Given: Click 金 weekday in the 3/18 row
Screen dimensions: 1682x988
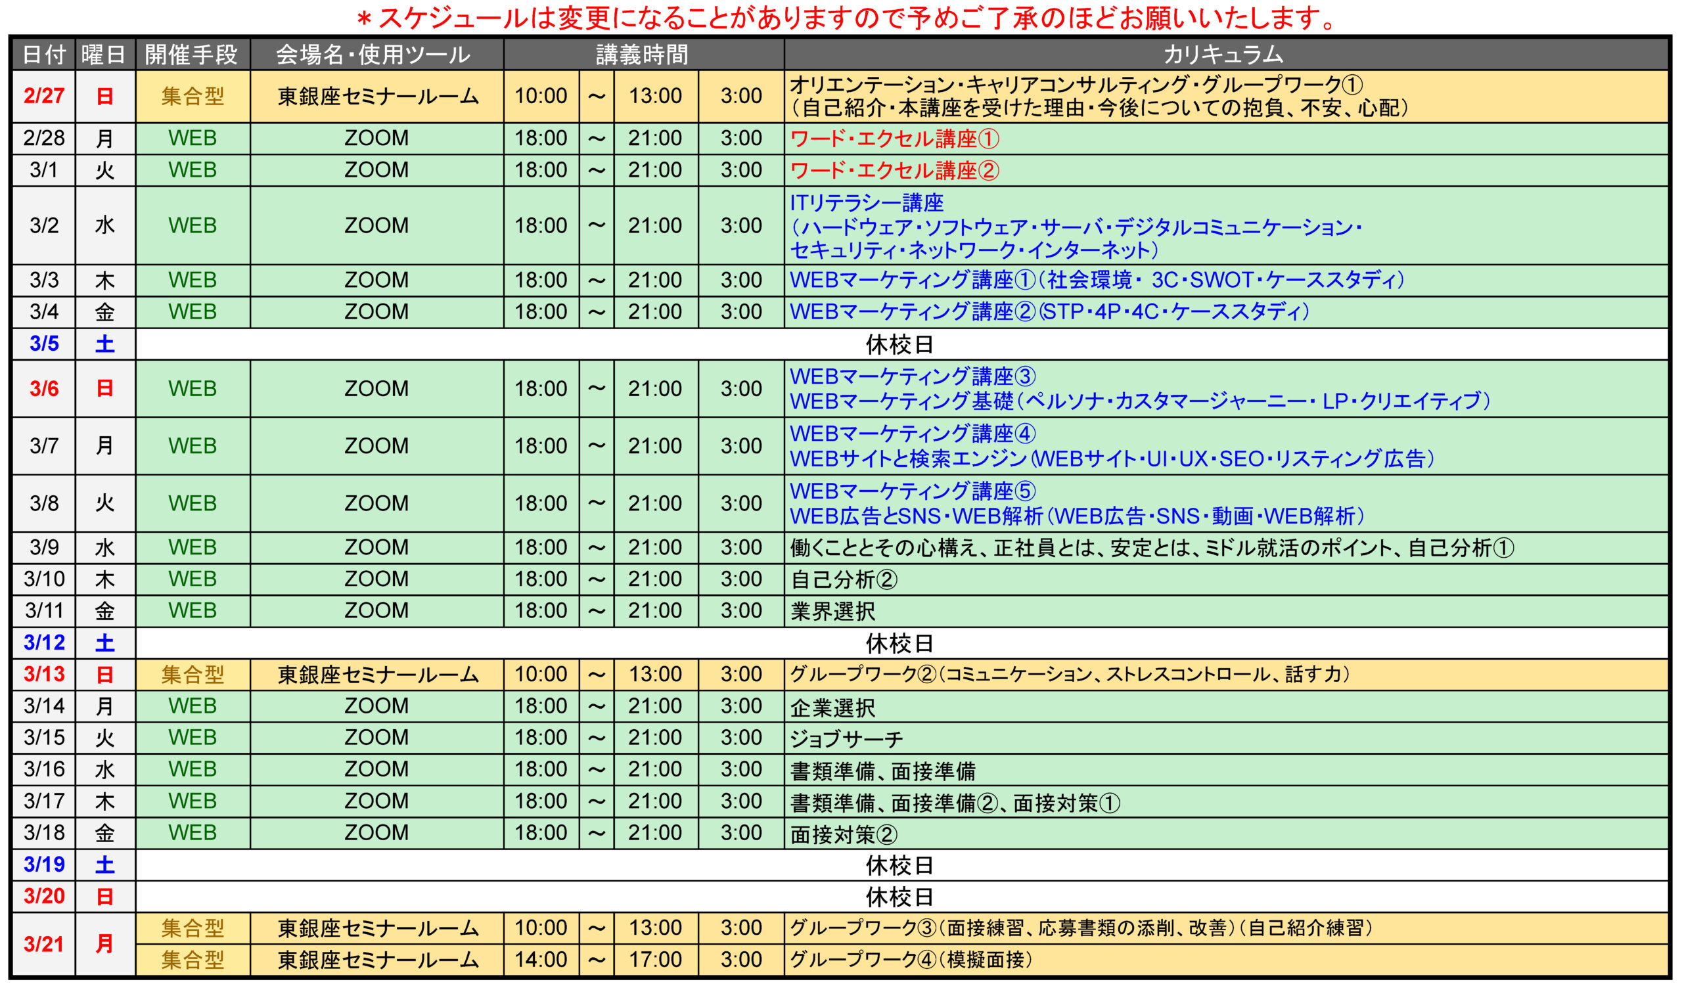Looking at the screenshot, I should click(104, 833).
